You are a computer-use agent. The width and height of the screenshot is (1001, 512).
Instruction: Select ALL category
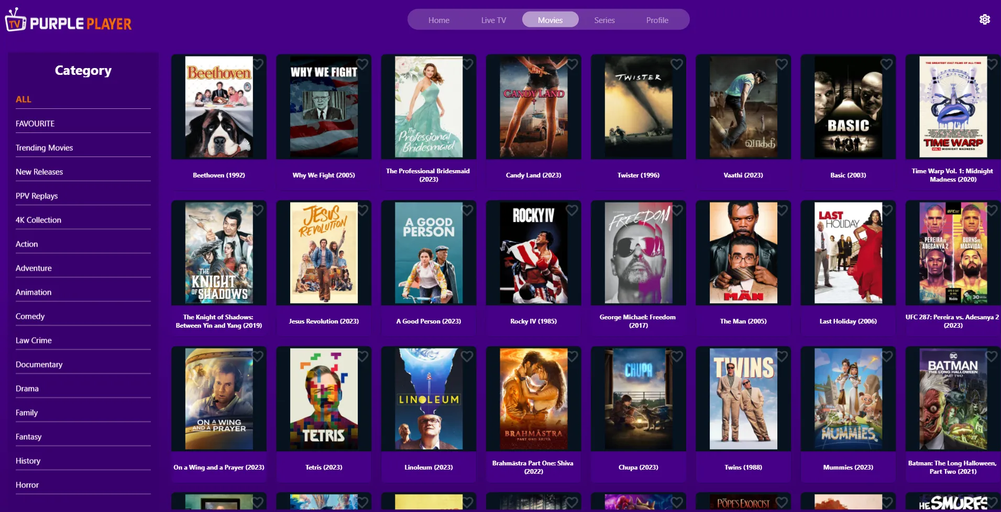click(83, 99)
